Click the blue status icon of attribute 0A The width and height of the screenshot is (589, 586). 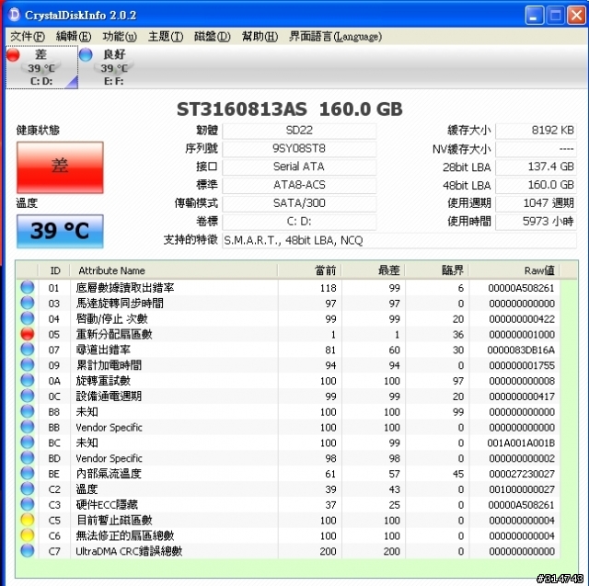[x=27, y=380]
